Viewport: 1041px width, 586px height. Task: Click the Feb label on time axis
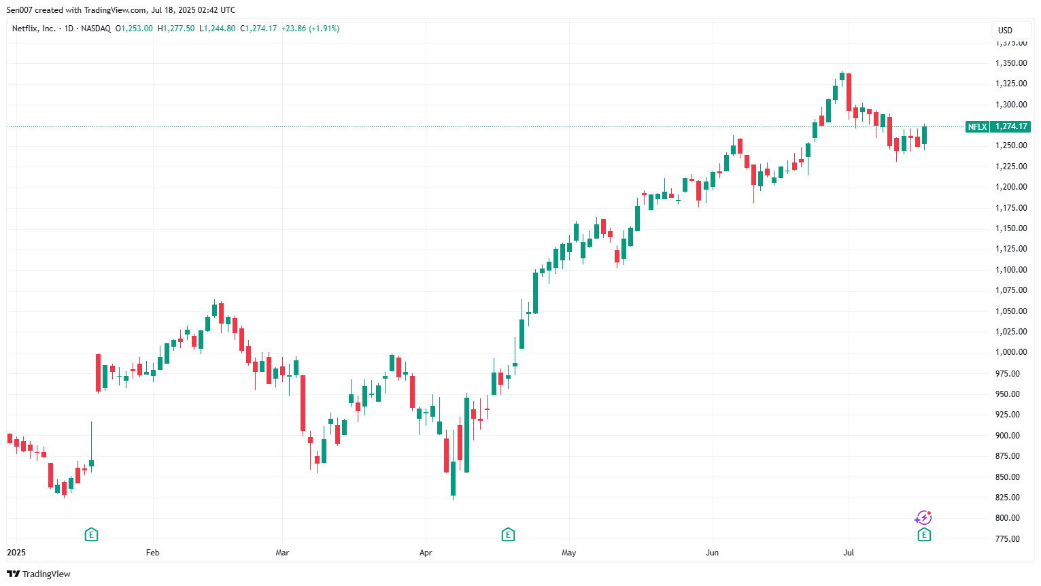(x=153, y=553)
